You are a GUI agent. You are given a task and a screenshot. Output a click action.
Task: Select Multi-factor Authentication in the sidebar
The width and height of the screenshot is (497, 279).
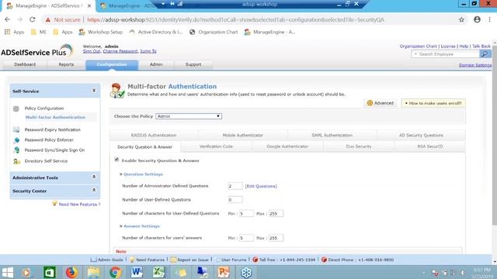(55, 117)
